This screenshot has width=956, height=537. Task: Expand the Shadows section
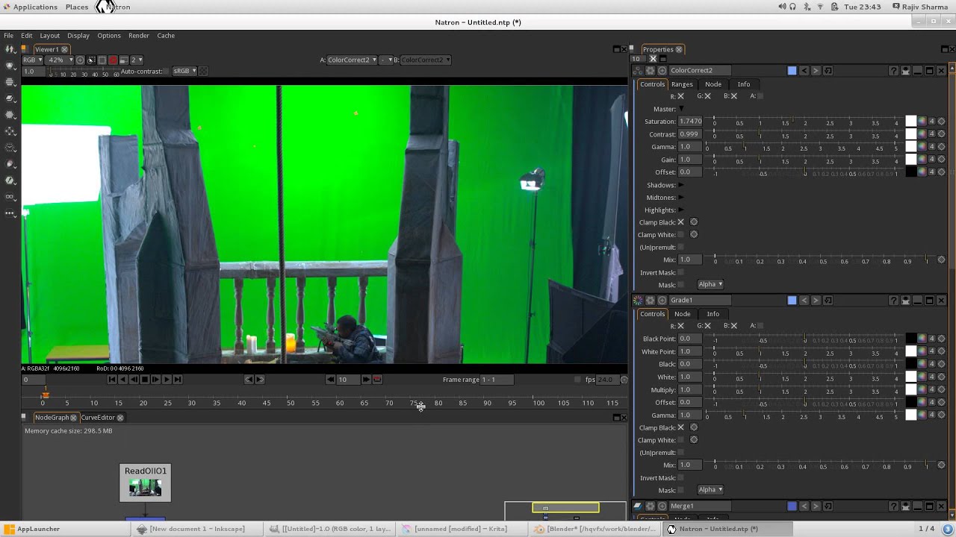681,185
